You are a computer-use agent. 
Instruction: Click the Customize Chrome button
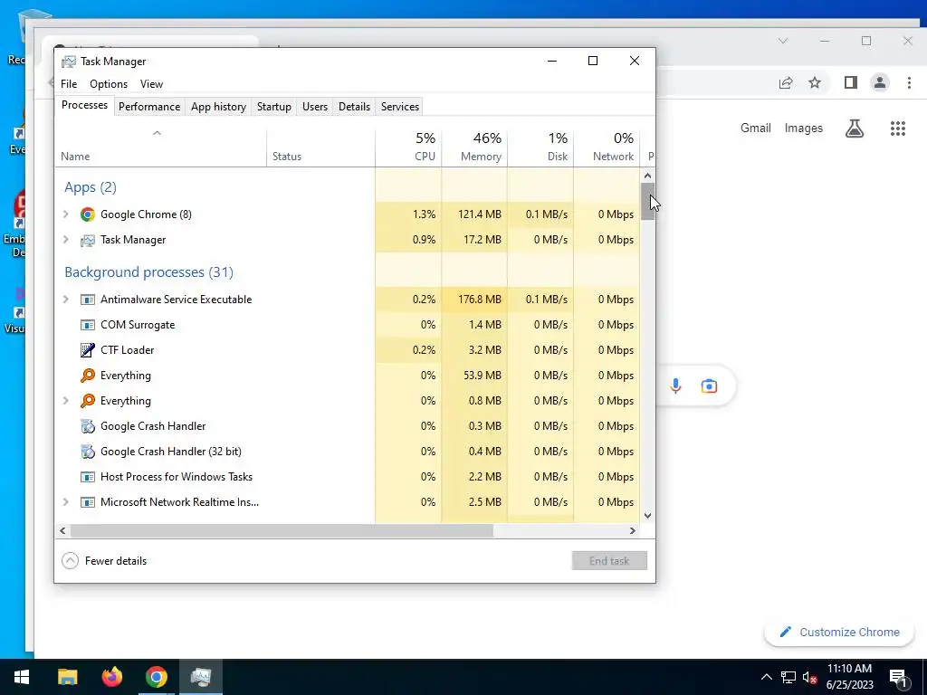click(839, 633)
